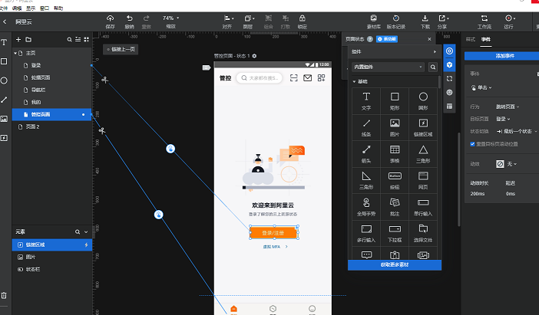This screenshot has width=539, height=315.
Task: Open the 编辑 menu
Action: [x=17, y=8]
